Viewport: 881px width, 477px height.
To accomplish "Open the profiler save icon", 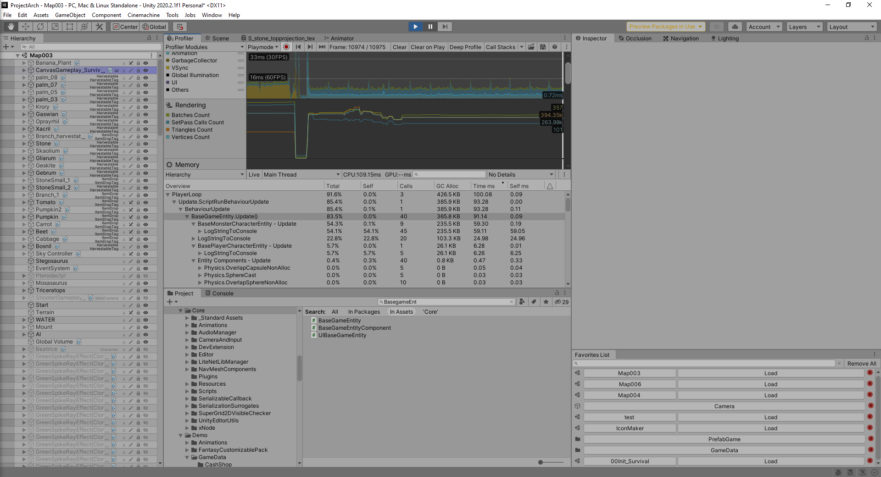I will coord(543,47).
